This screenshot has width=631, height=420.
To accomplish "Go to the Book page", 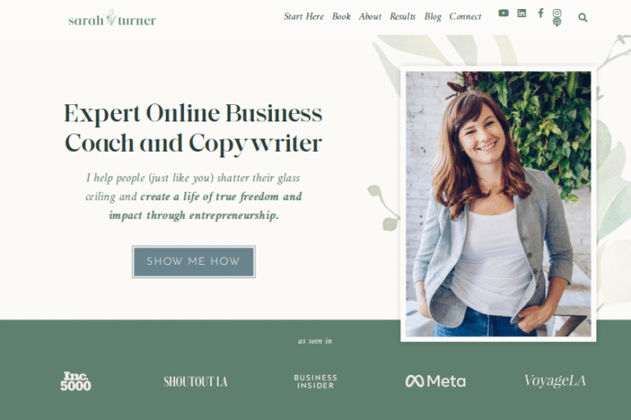I will click(x=341, y=16).
